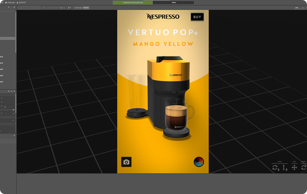The height and width of the screenshot is (194, 307).
Task: Click the PUBLISH button in the top bar
Action: [10, 2]
